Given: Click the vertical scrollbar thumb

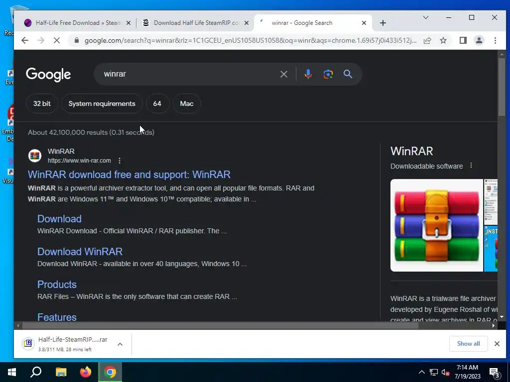Looking at the screenshot, I should (502, 87).
